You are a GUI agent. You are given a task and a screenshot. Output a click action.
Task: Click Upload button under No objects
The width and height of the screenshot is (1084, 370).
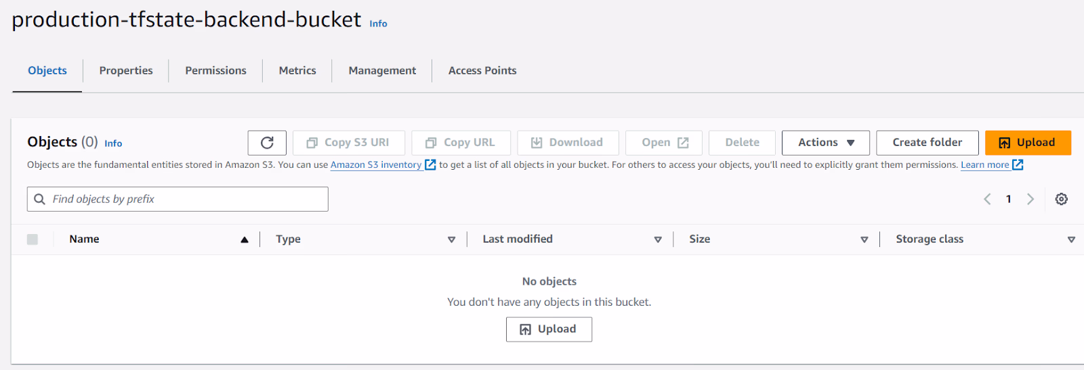(x=549, y=329)
